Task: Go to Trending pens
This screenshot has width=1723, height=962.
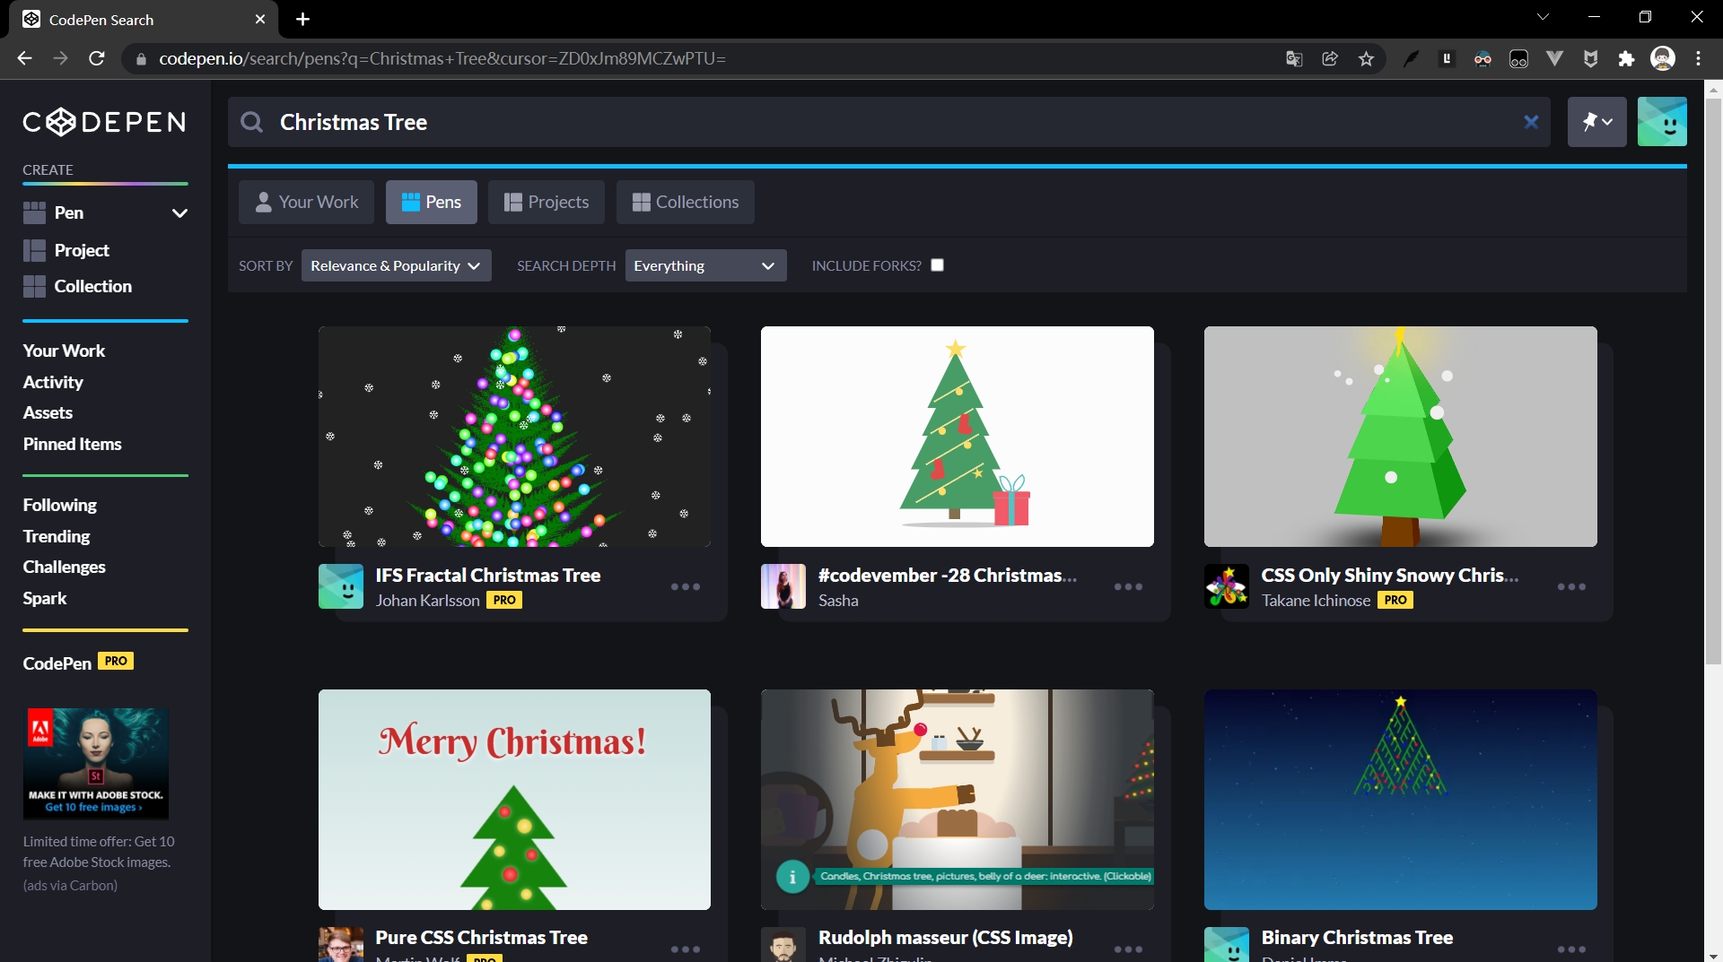Action: pos(57,536)
